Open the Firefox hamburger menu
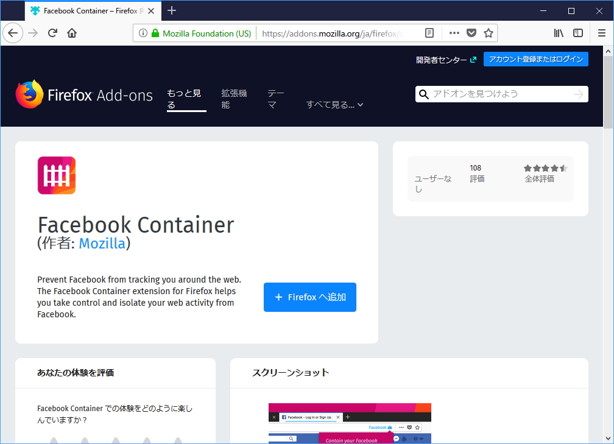The width and height of the screenshot is (614, 444). tap(601, 33)
